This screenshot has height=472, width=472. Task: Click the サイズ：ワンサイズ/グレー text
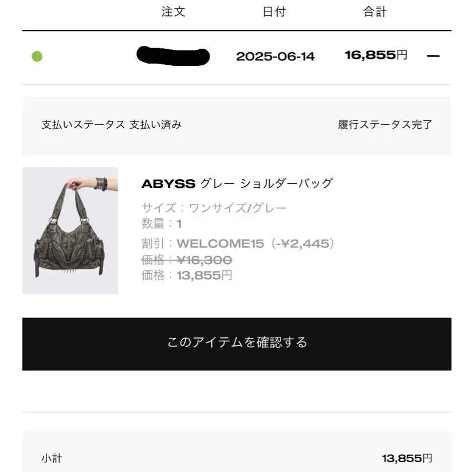point(214,208)
